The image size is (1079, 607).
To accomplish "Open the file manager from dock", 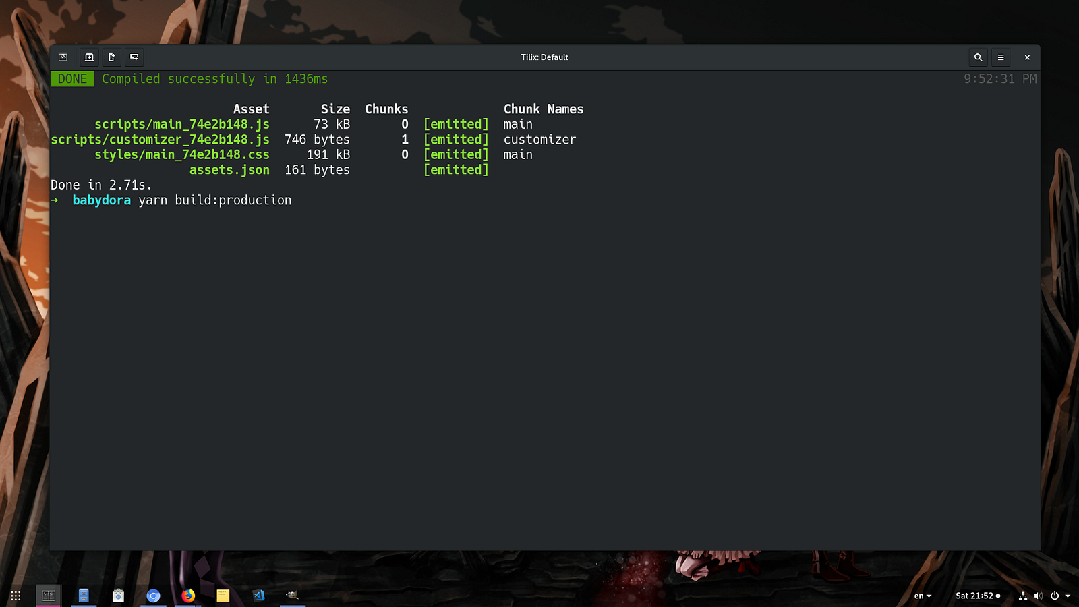I will coord(84,596).
